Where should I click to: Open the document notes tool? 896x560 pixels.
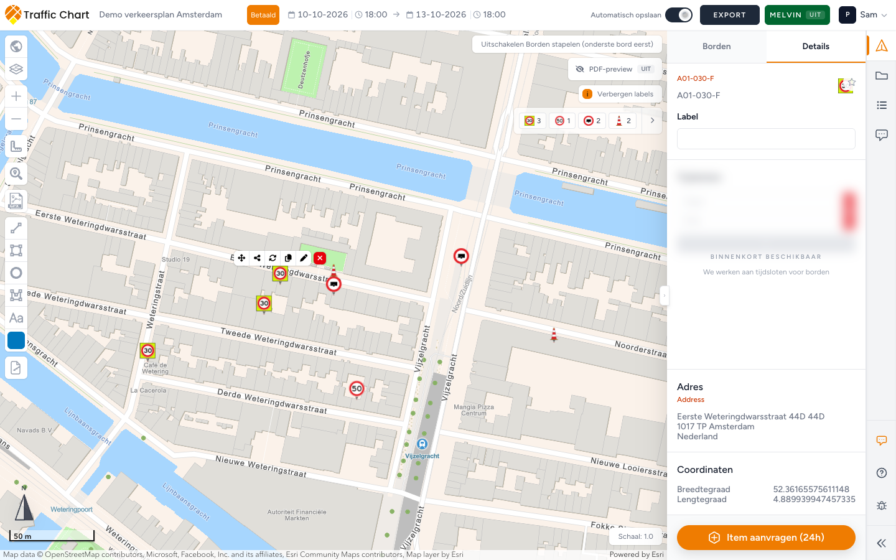[x=16, y=368]
